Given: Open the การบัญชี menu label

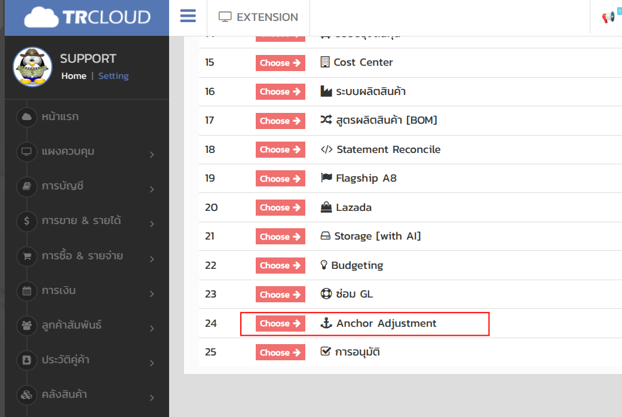Looking at the screenshot, I should tap(63, 186).
